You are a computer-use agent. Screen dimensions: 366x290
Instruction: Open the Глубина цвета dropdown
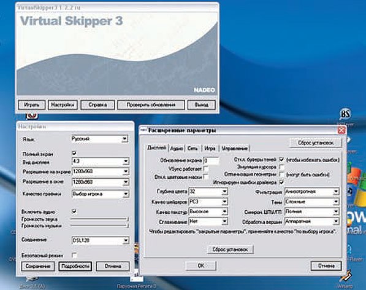click(208, 192)
